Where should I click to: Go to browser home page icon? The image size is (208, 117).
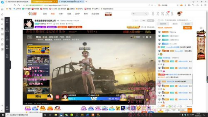[x=19, y=5]
